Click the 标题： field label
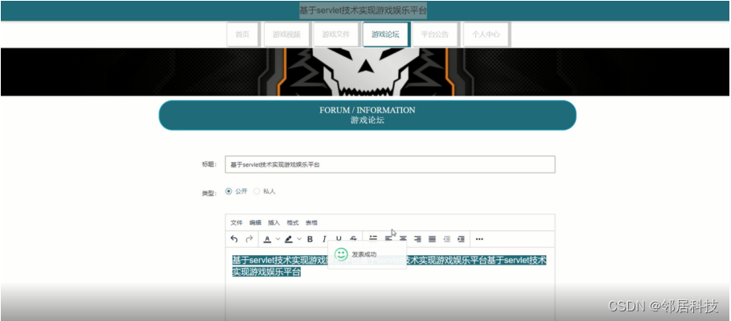Screen dimensions: 731x321 (x=209, y=165)
